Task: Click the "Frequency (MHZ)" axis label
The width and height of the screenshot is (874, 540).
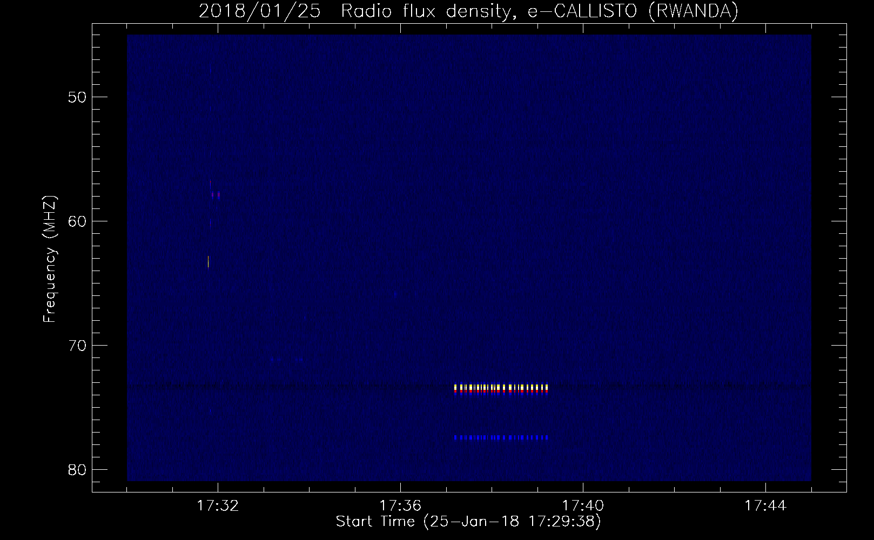Action: tap(50, 259)
